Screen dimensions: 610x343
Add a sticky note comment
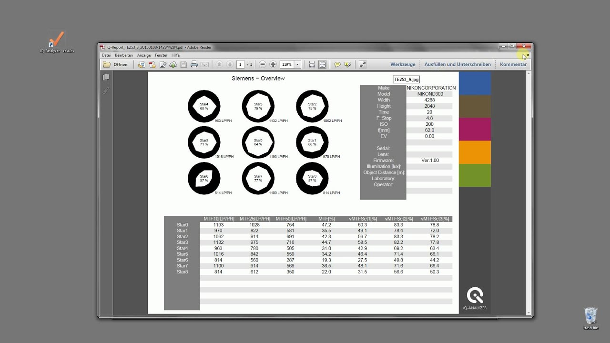pyautogui.click(x=337, y=64)
